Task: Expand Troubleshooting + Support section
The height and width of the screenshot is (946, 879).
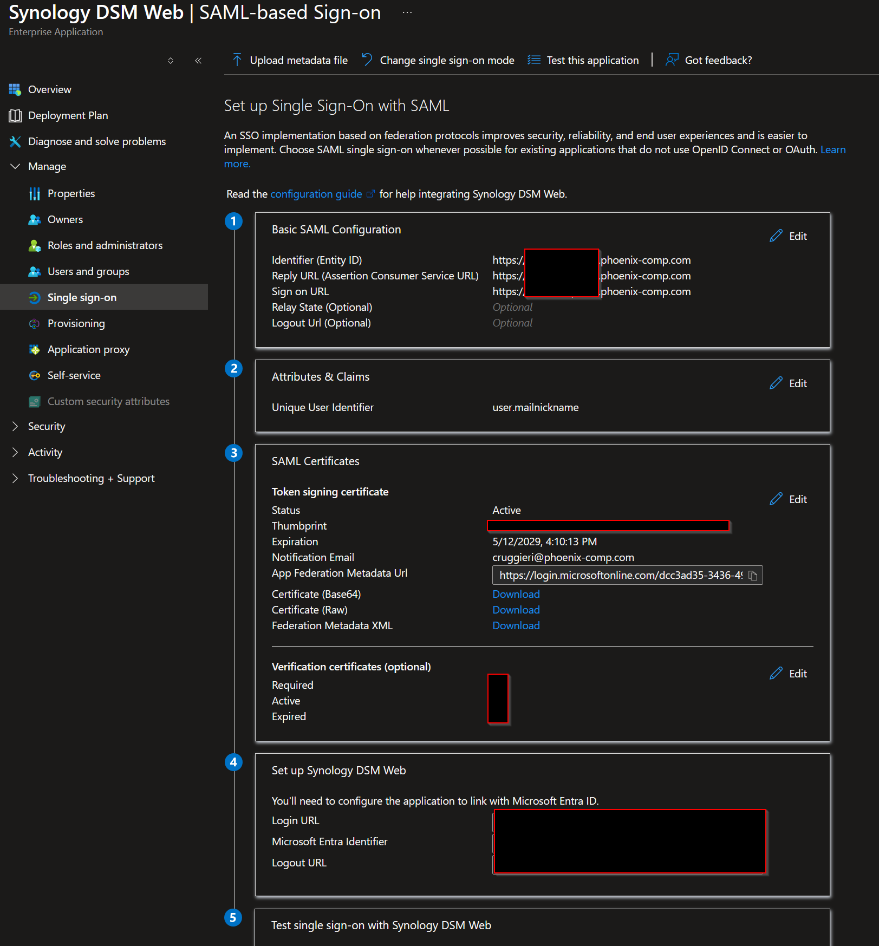Action: [x=15, y=478]
